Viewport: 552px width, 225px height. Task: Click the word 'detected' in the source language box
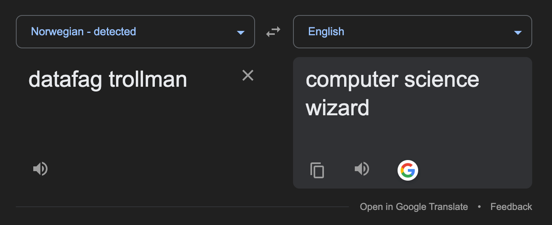point(115,32)
